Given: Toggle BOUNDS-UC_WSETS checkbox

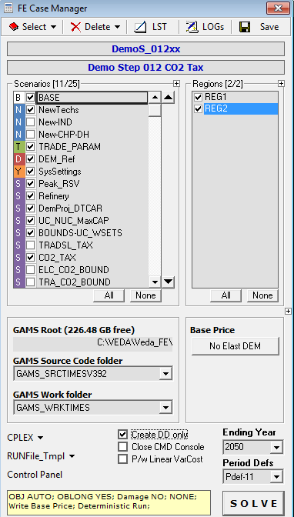Looking at the screenshot, I should [x=30, y=233].
